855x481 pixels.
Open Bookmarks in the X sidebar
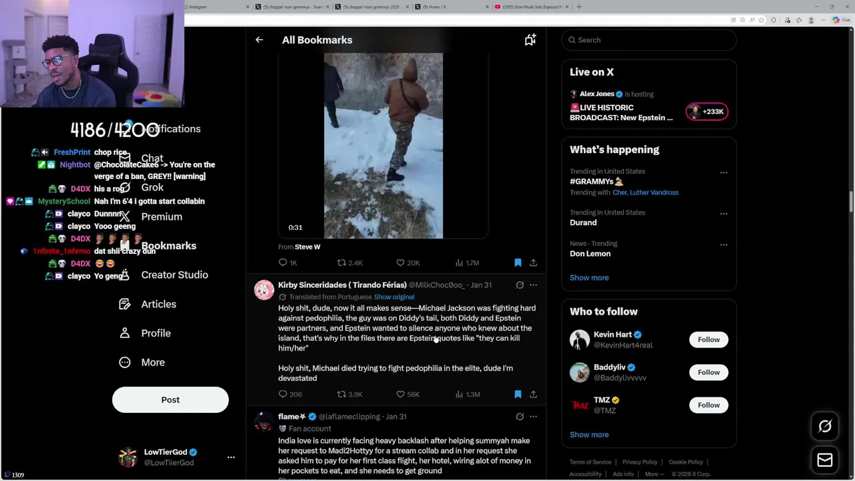[x=158, y=246]
